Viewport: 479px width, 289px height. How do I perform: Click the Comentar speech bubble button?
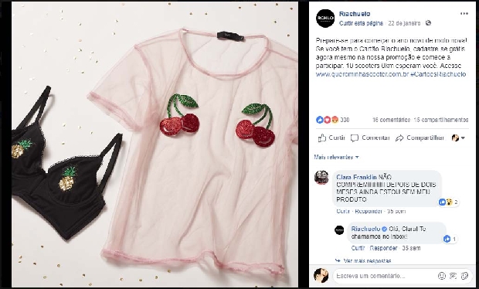pyautogui.click(x=370, y=138)
